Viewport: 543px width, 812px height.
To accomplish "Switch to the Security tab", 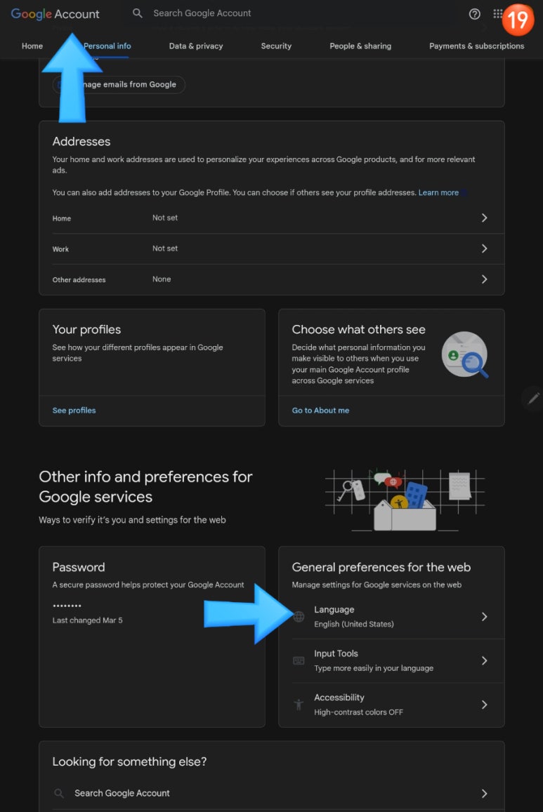I will [x=276, y=46].
